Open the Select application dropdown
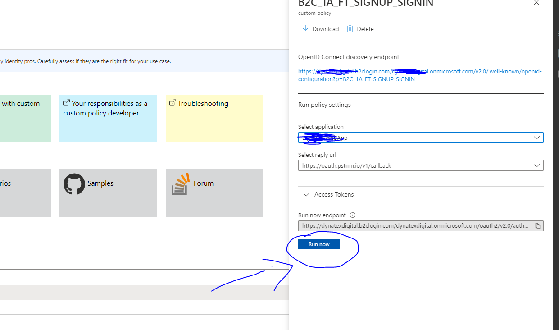559x330 pixels. [421, 137]
